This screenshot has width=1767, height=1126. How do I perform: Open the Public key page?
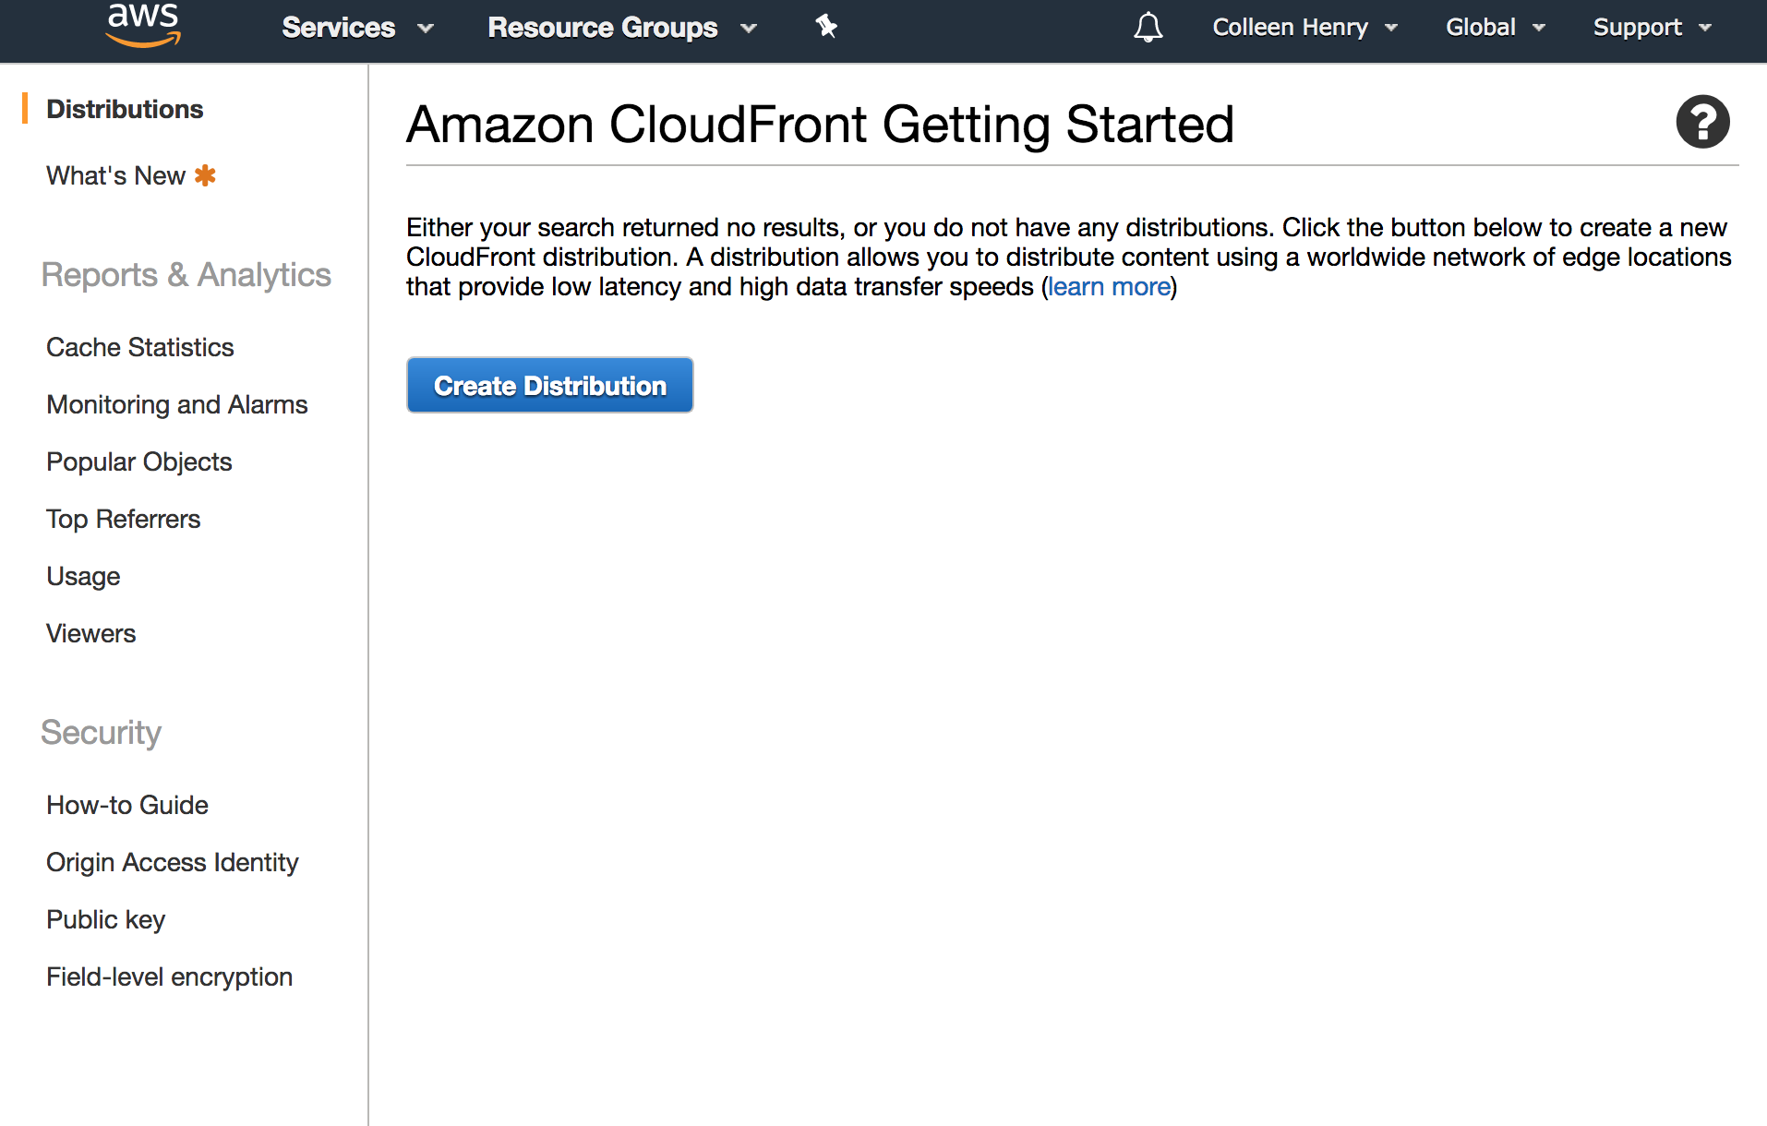click(106, 919)
